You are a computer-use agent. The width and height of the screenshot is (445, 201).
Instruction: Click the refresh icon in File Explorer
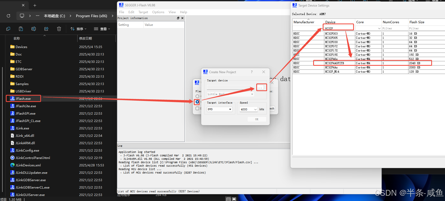[8, 16]
